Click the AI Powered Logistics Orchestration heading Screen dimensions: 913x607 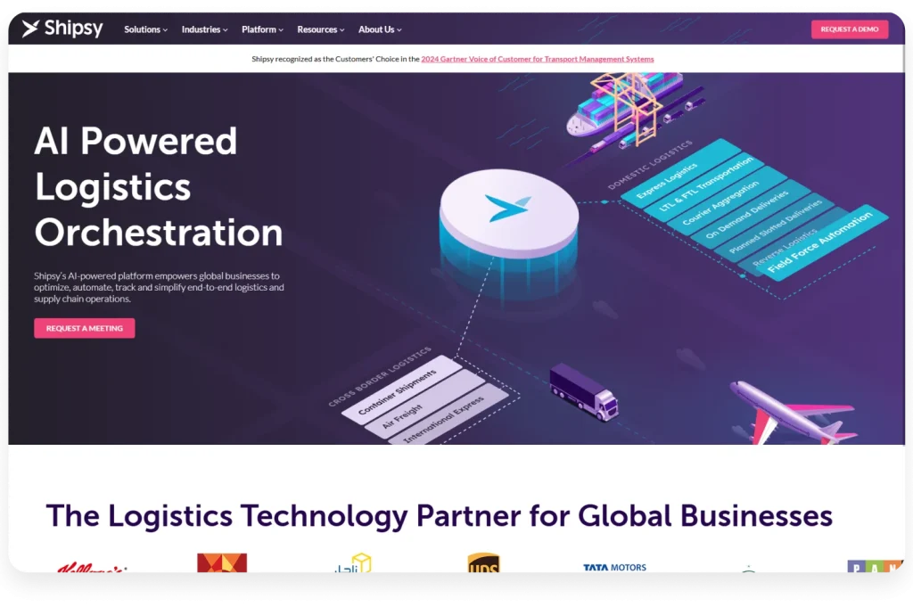tap(159, 187)
